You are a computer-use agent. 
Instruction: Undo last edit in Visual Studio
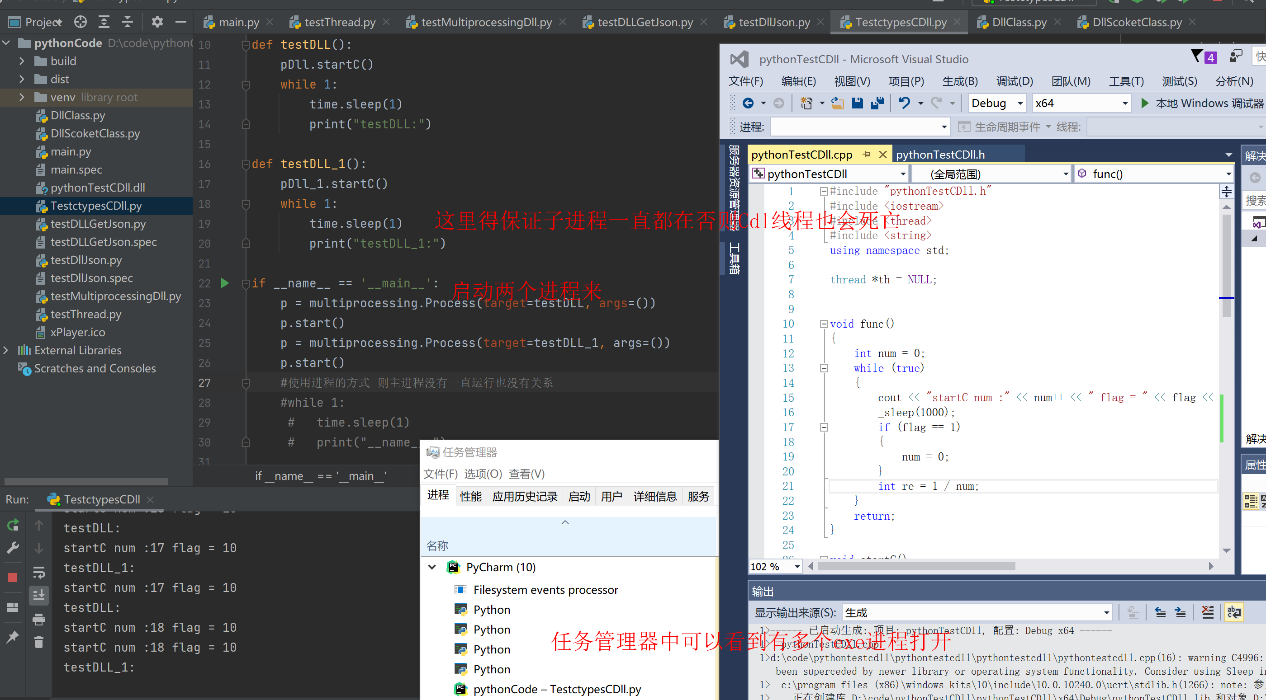[905, 103]
